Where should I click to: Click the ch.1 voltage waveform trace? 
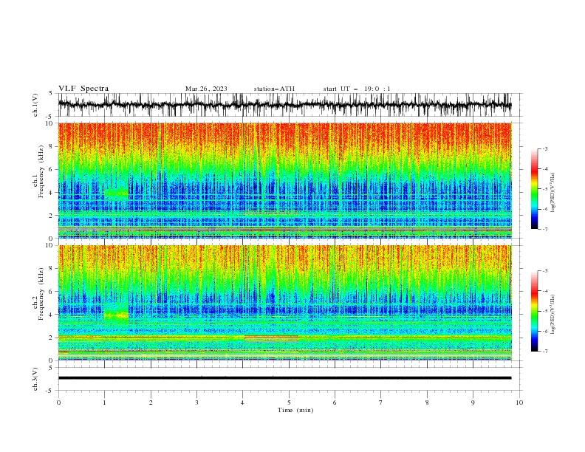pos(284,105)
